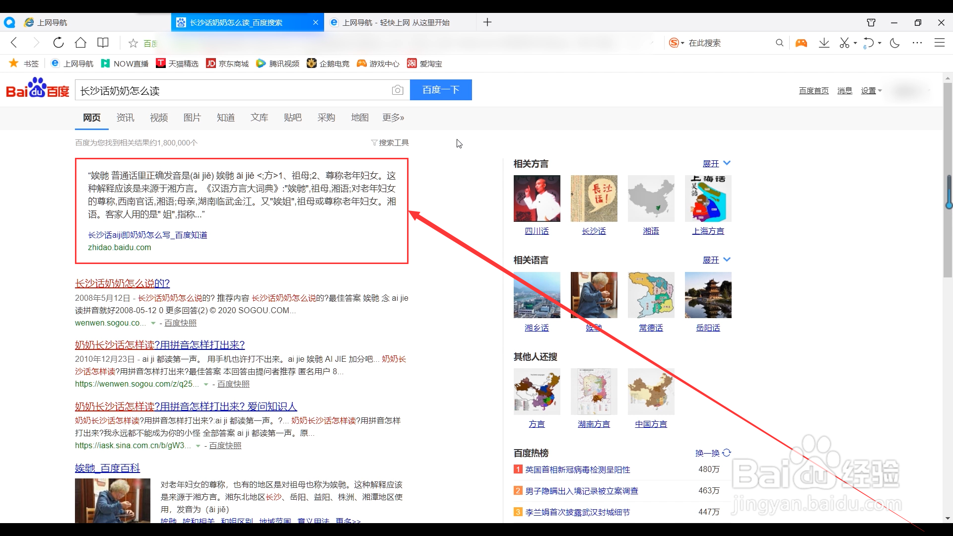
Task: Bookmark page with the star icon
Action: 133,43
